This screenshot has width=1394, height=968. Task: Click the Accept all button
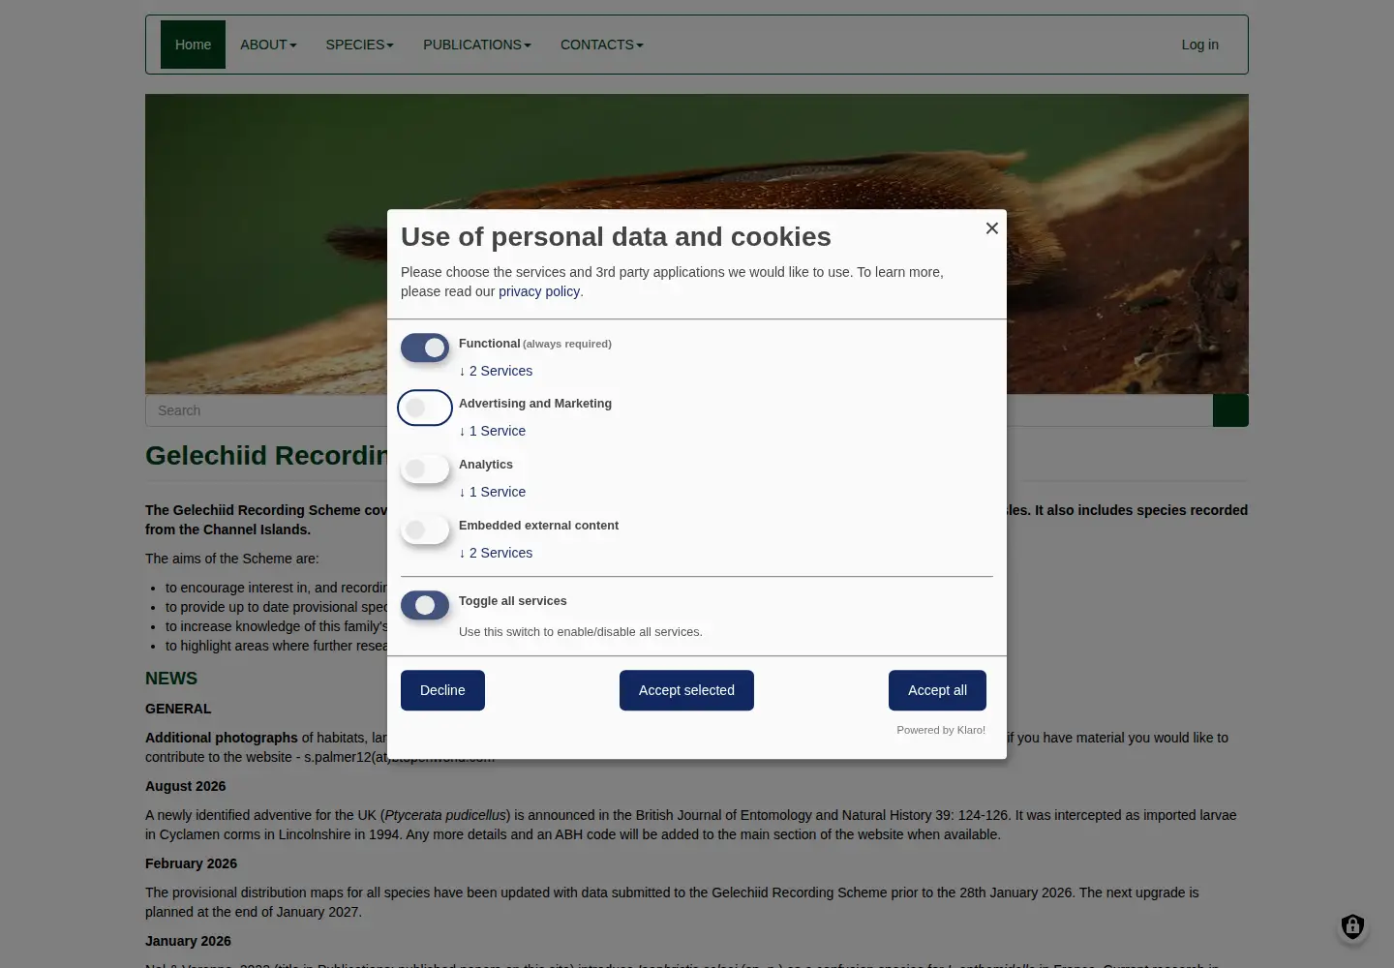[x=937, y=690]
